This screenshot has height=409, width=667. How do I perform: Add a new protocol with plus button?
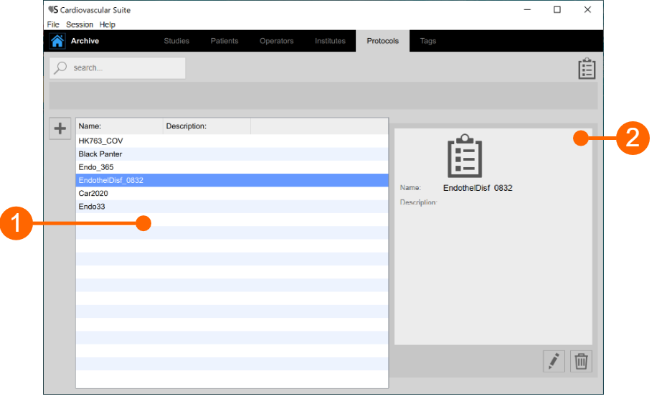point(60,128)
